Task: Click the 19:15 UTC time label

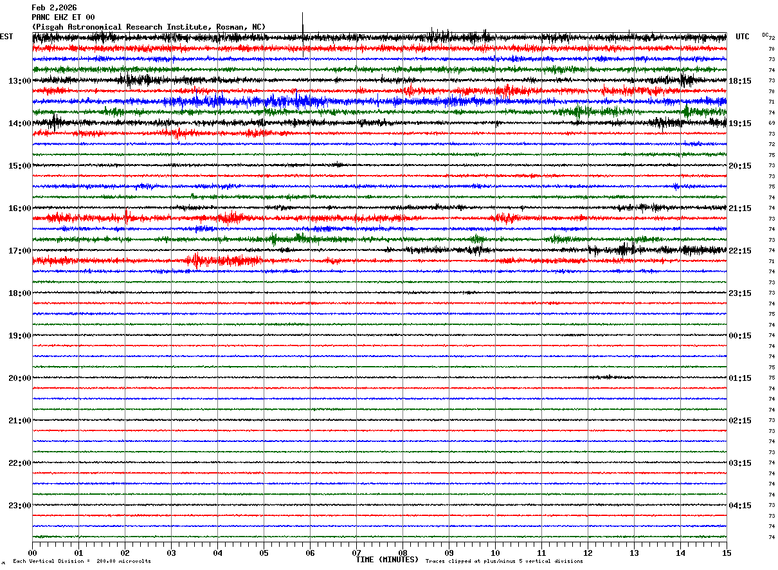Action: (x=740, y=124)
